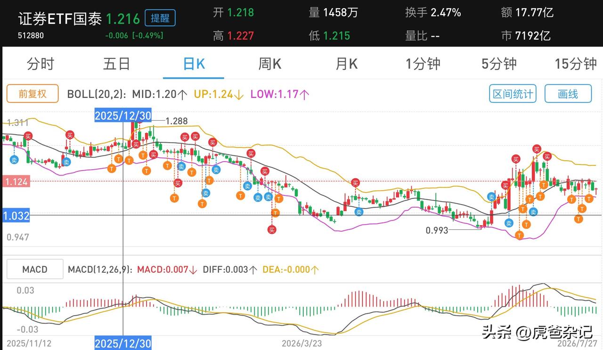This screenshot has height=350, width=603.
Task: Tap the red 1.124 price tag
Action: click(16, 181)
